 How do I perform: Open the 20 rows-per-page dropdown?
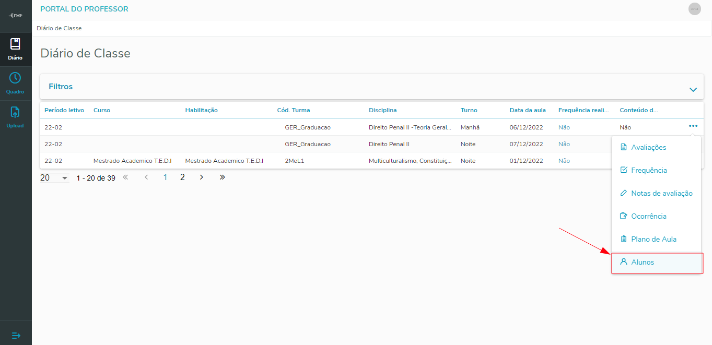click(55, 178)
